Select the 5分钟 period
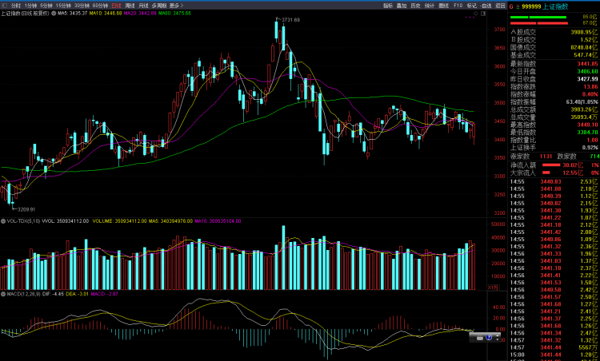 [46, 5]
